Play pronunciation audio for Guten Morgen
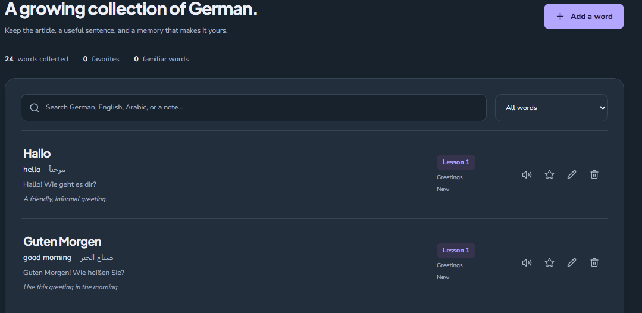This screenshot has width=642, height=313. 527,262
